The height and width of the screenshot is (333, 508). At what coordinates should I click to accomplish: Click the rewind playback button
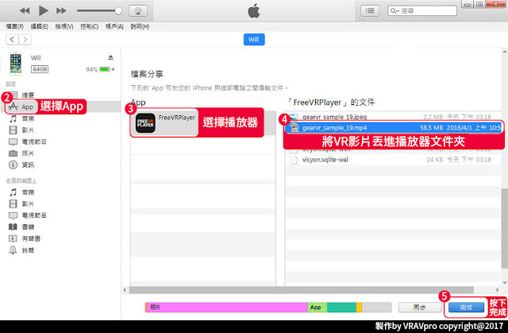tap(25, 10)
